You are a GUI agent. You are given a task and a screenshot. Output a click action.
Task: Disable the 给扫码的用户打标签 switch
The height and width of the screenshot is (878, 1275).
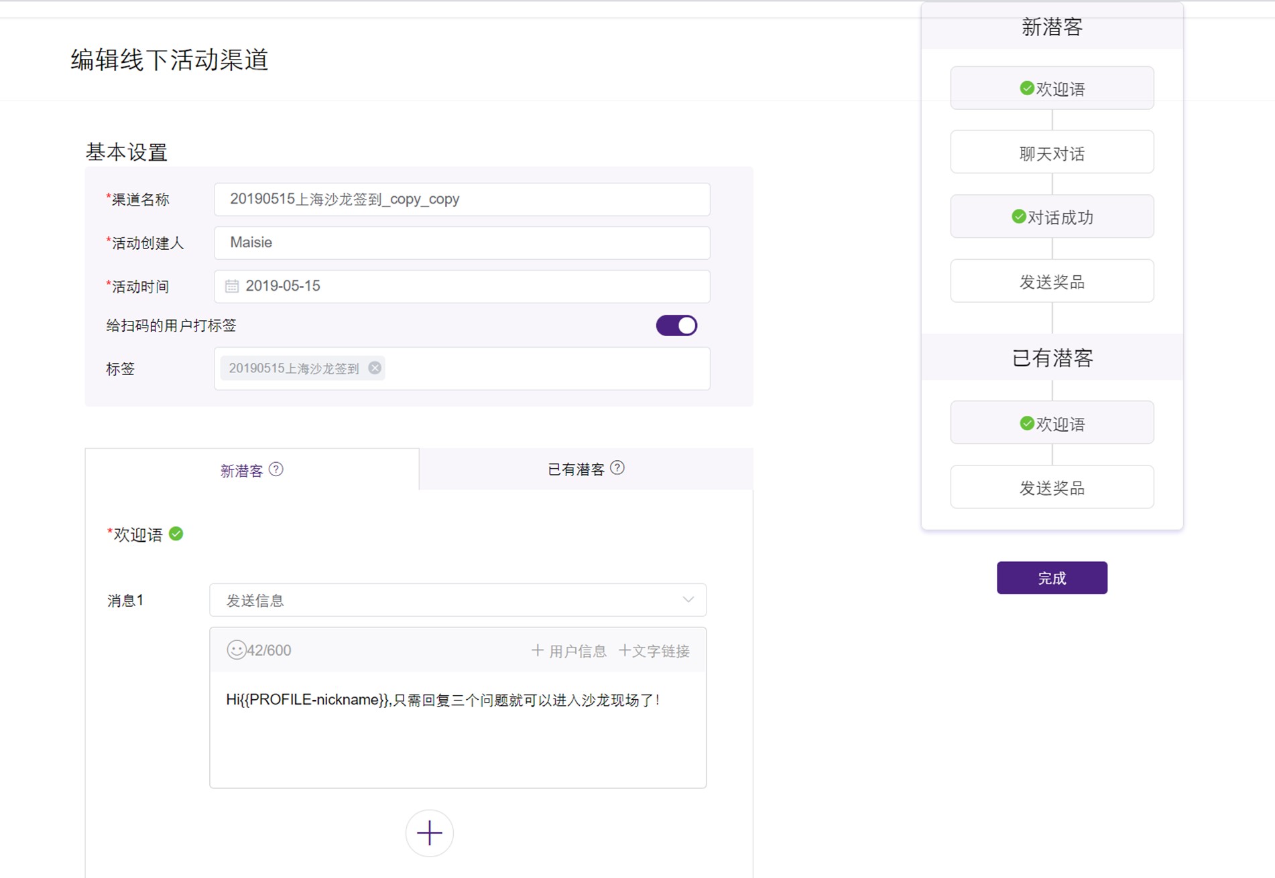(x=676, y=325)
